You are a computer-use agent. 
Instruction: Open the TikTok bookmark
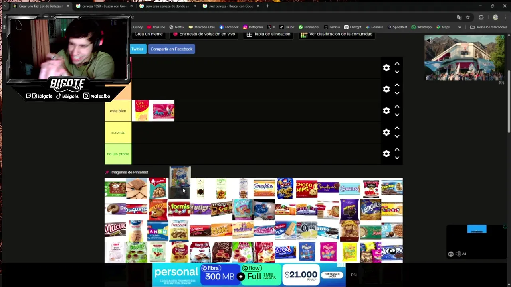pyautogui.click(x=287, y=27)
